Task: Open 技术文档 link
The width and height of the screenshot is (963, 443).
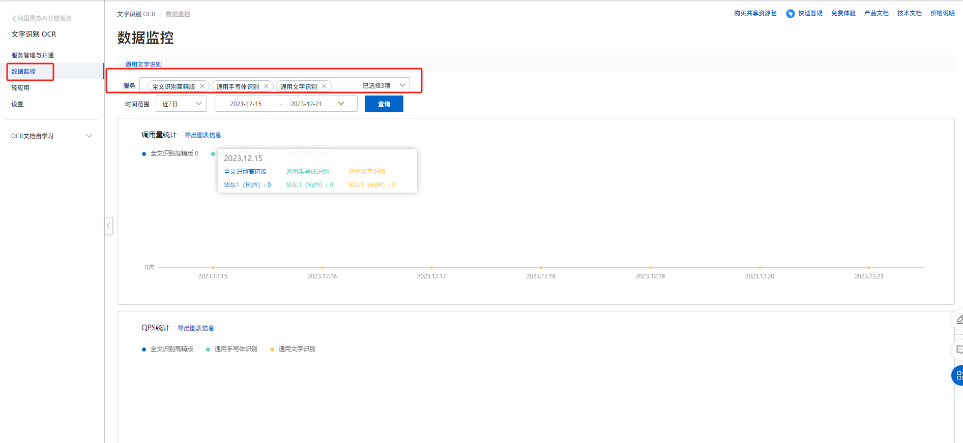Action: tap(910, 13)
